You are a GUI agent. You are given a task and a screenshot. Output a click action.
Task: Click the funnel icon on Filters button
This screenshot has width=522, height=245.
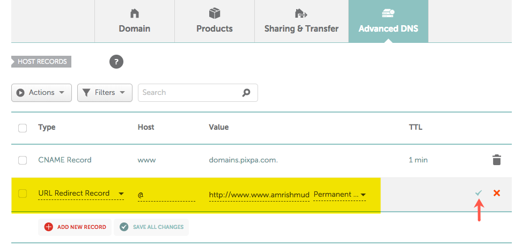(86, 93)
